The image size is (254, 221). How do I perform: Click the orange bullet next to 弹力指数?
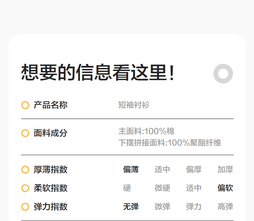tap(25, 207)
